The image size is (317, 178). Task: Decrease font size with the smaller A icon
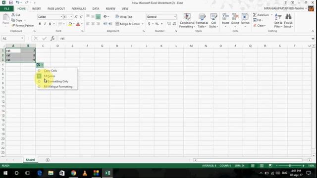tap(81, 17)
